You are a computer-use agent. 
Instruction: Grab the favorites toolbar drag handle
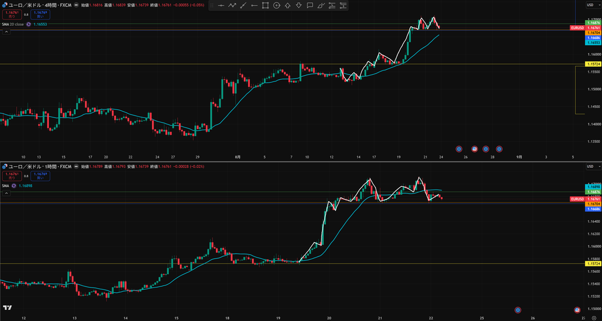(x=212, y=5)
